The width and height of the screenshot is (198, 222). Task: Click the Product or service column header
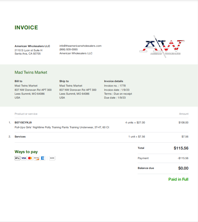[26, 114]
